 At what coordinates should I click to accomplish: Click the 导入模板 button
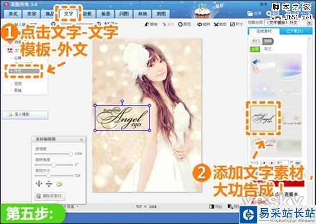(25, 115)
